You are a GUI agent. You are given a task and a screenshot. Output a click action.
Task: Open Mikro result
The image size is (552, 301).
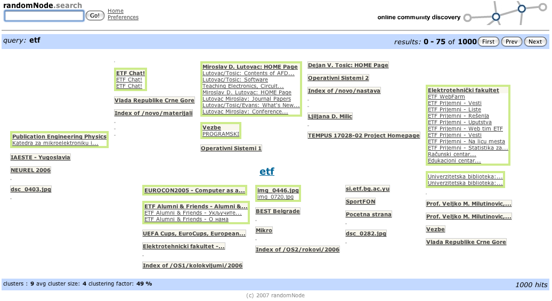pyautogui.click(x=264, y=230)
